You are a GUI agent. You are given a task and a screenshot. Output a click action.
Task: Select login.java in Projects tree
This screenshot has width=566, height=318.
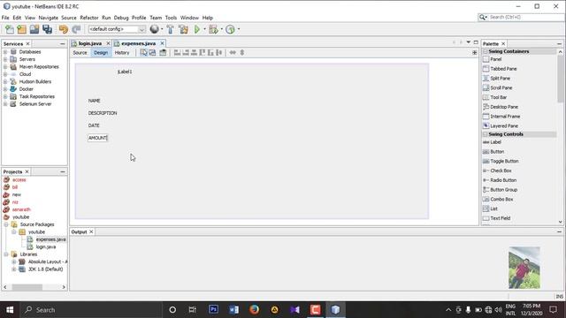(x=45, y=247)
